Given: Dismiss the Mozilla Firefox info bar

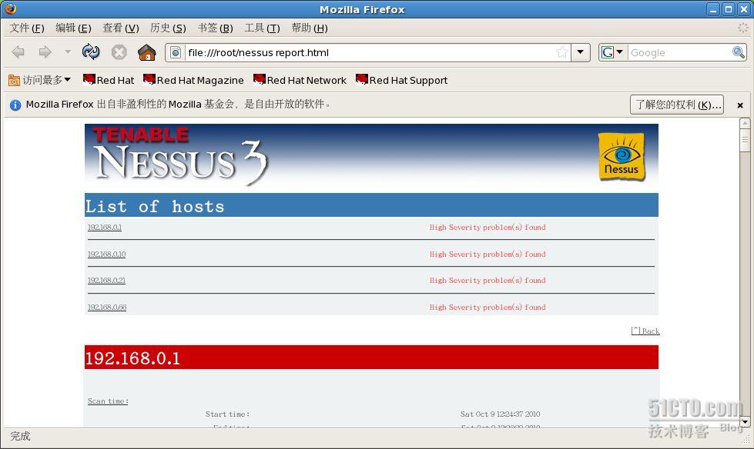Looking at the screenshot, I should click(x=740, y=105).
